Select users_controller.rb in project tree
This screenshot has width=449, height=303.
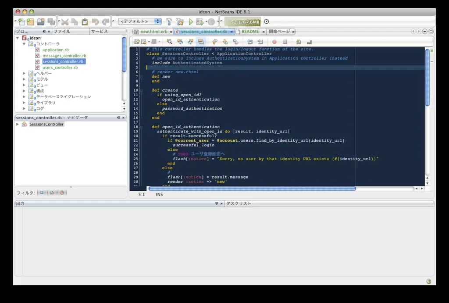tap(60, 67)
